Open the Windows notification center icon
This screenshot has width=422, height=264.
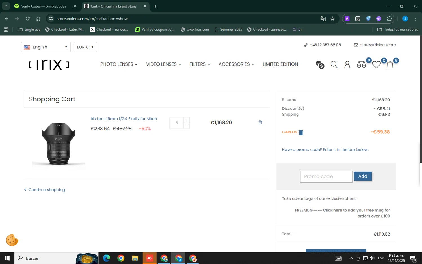pyautogui.click(x=413, y=258)
